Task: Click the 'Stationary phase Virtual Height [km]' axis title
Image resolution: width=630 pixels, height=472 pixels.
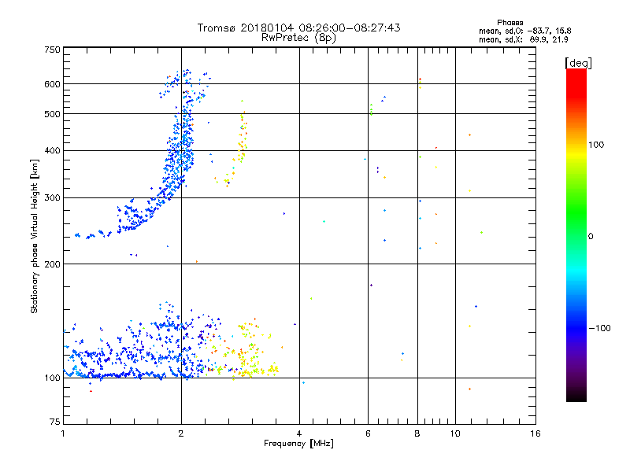Action: [35, 236]
